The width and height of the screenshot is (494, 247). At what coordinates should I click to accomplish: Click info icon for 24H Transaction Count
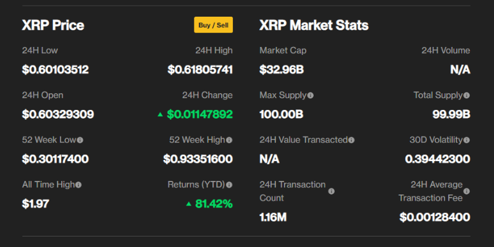(332, 191)
